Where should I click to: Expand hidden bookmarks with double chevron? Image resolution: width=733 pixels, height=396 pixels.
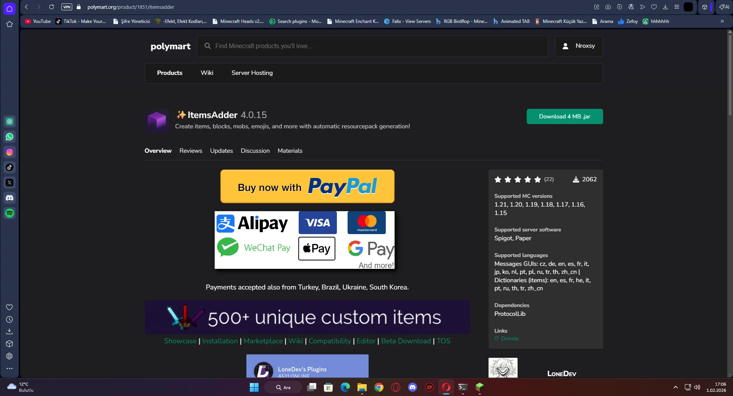[722, 21]
